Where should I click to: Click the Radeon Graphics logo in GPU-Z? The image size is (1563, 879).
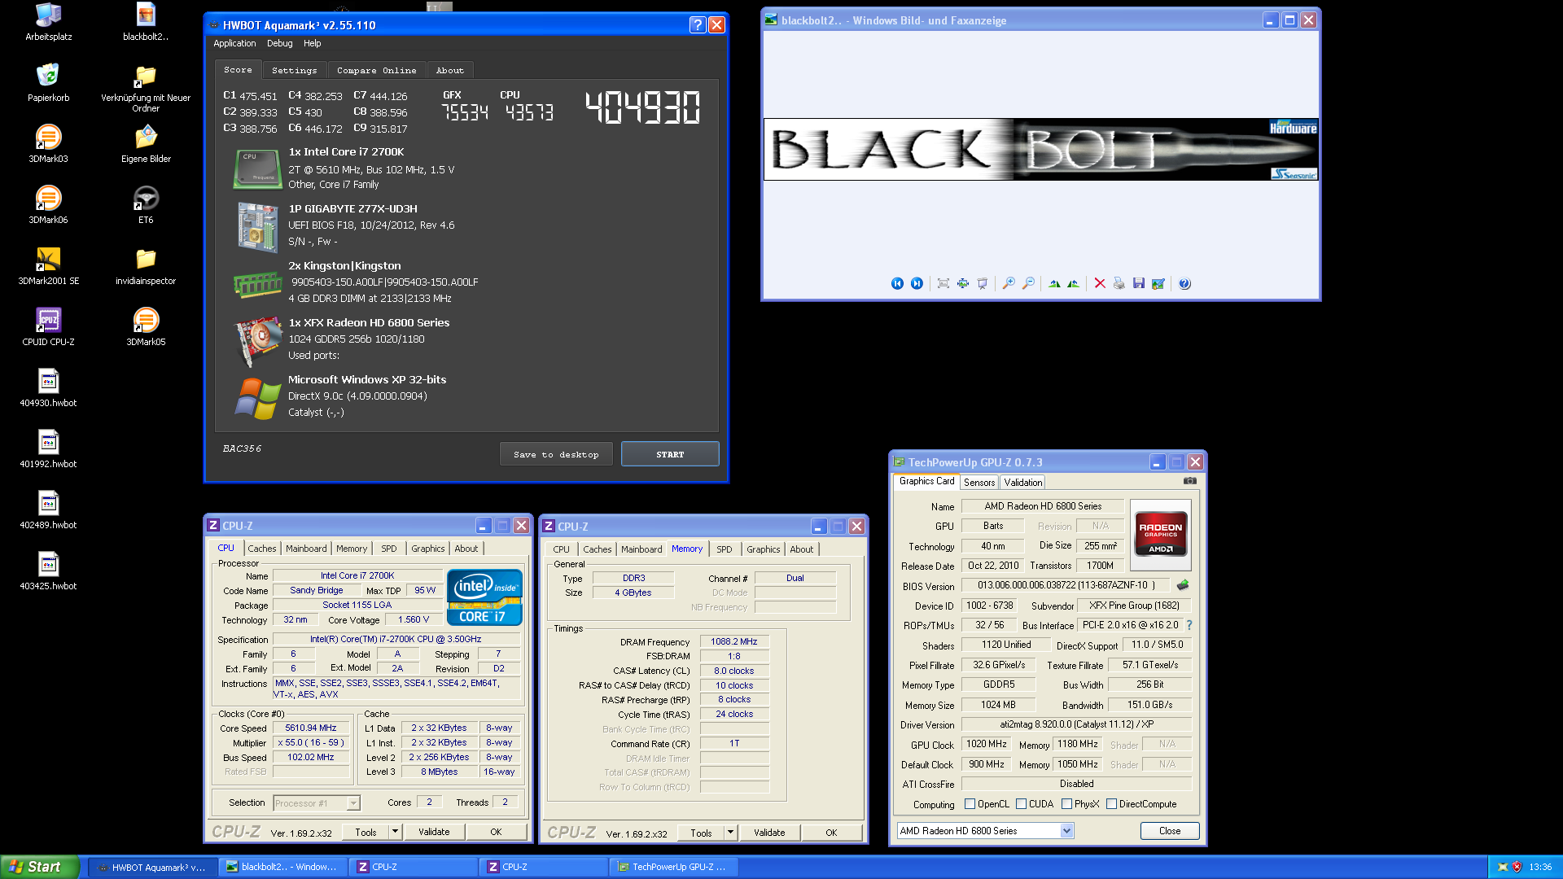point(1161,535)
